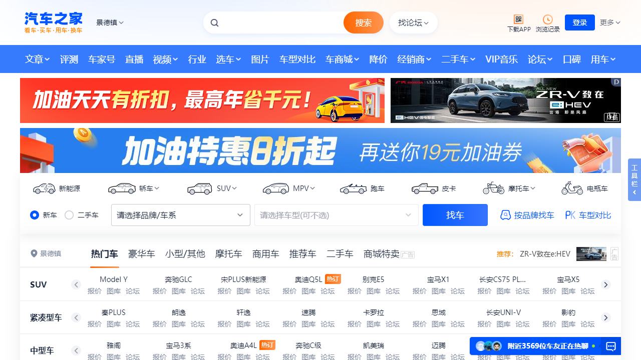Select the 二手车 radio button

click(69, 215)
